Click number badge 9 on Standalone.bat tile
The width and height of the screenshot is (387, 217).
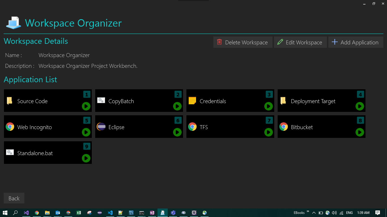[x=87, y=146]
